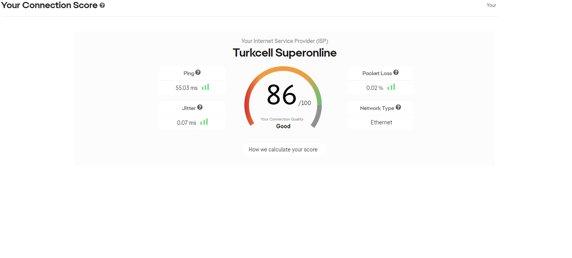The width and height of the screenshot is (572, 258).
Task: Click the Jitter question mark icon
Action: (200, 107)
